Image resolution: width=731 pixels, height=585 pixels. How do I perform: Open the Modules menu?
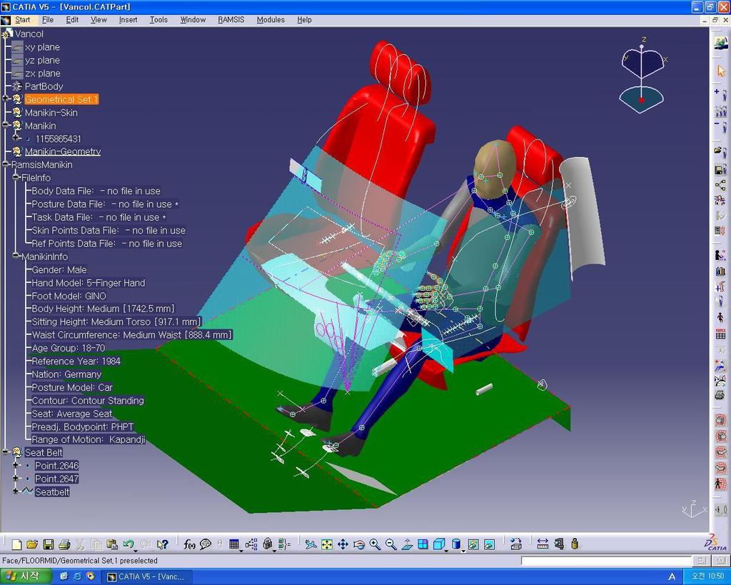click(x=271, y=19)
